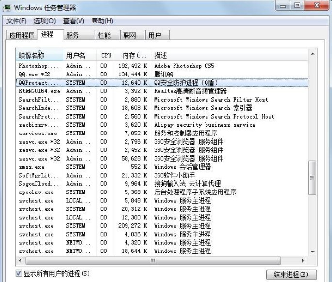Click horizontal scrollbar left arrow
Image resolution: width=332 pixels, height=282 pixels.
click(20, 260)
